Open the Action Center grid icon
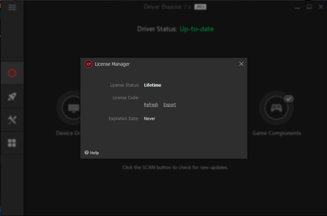The image size is (327, 216). [12, 143]
